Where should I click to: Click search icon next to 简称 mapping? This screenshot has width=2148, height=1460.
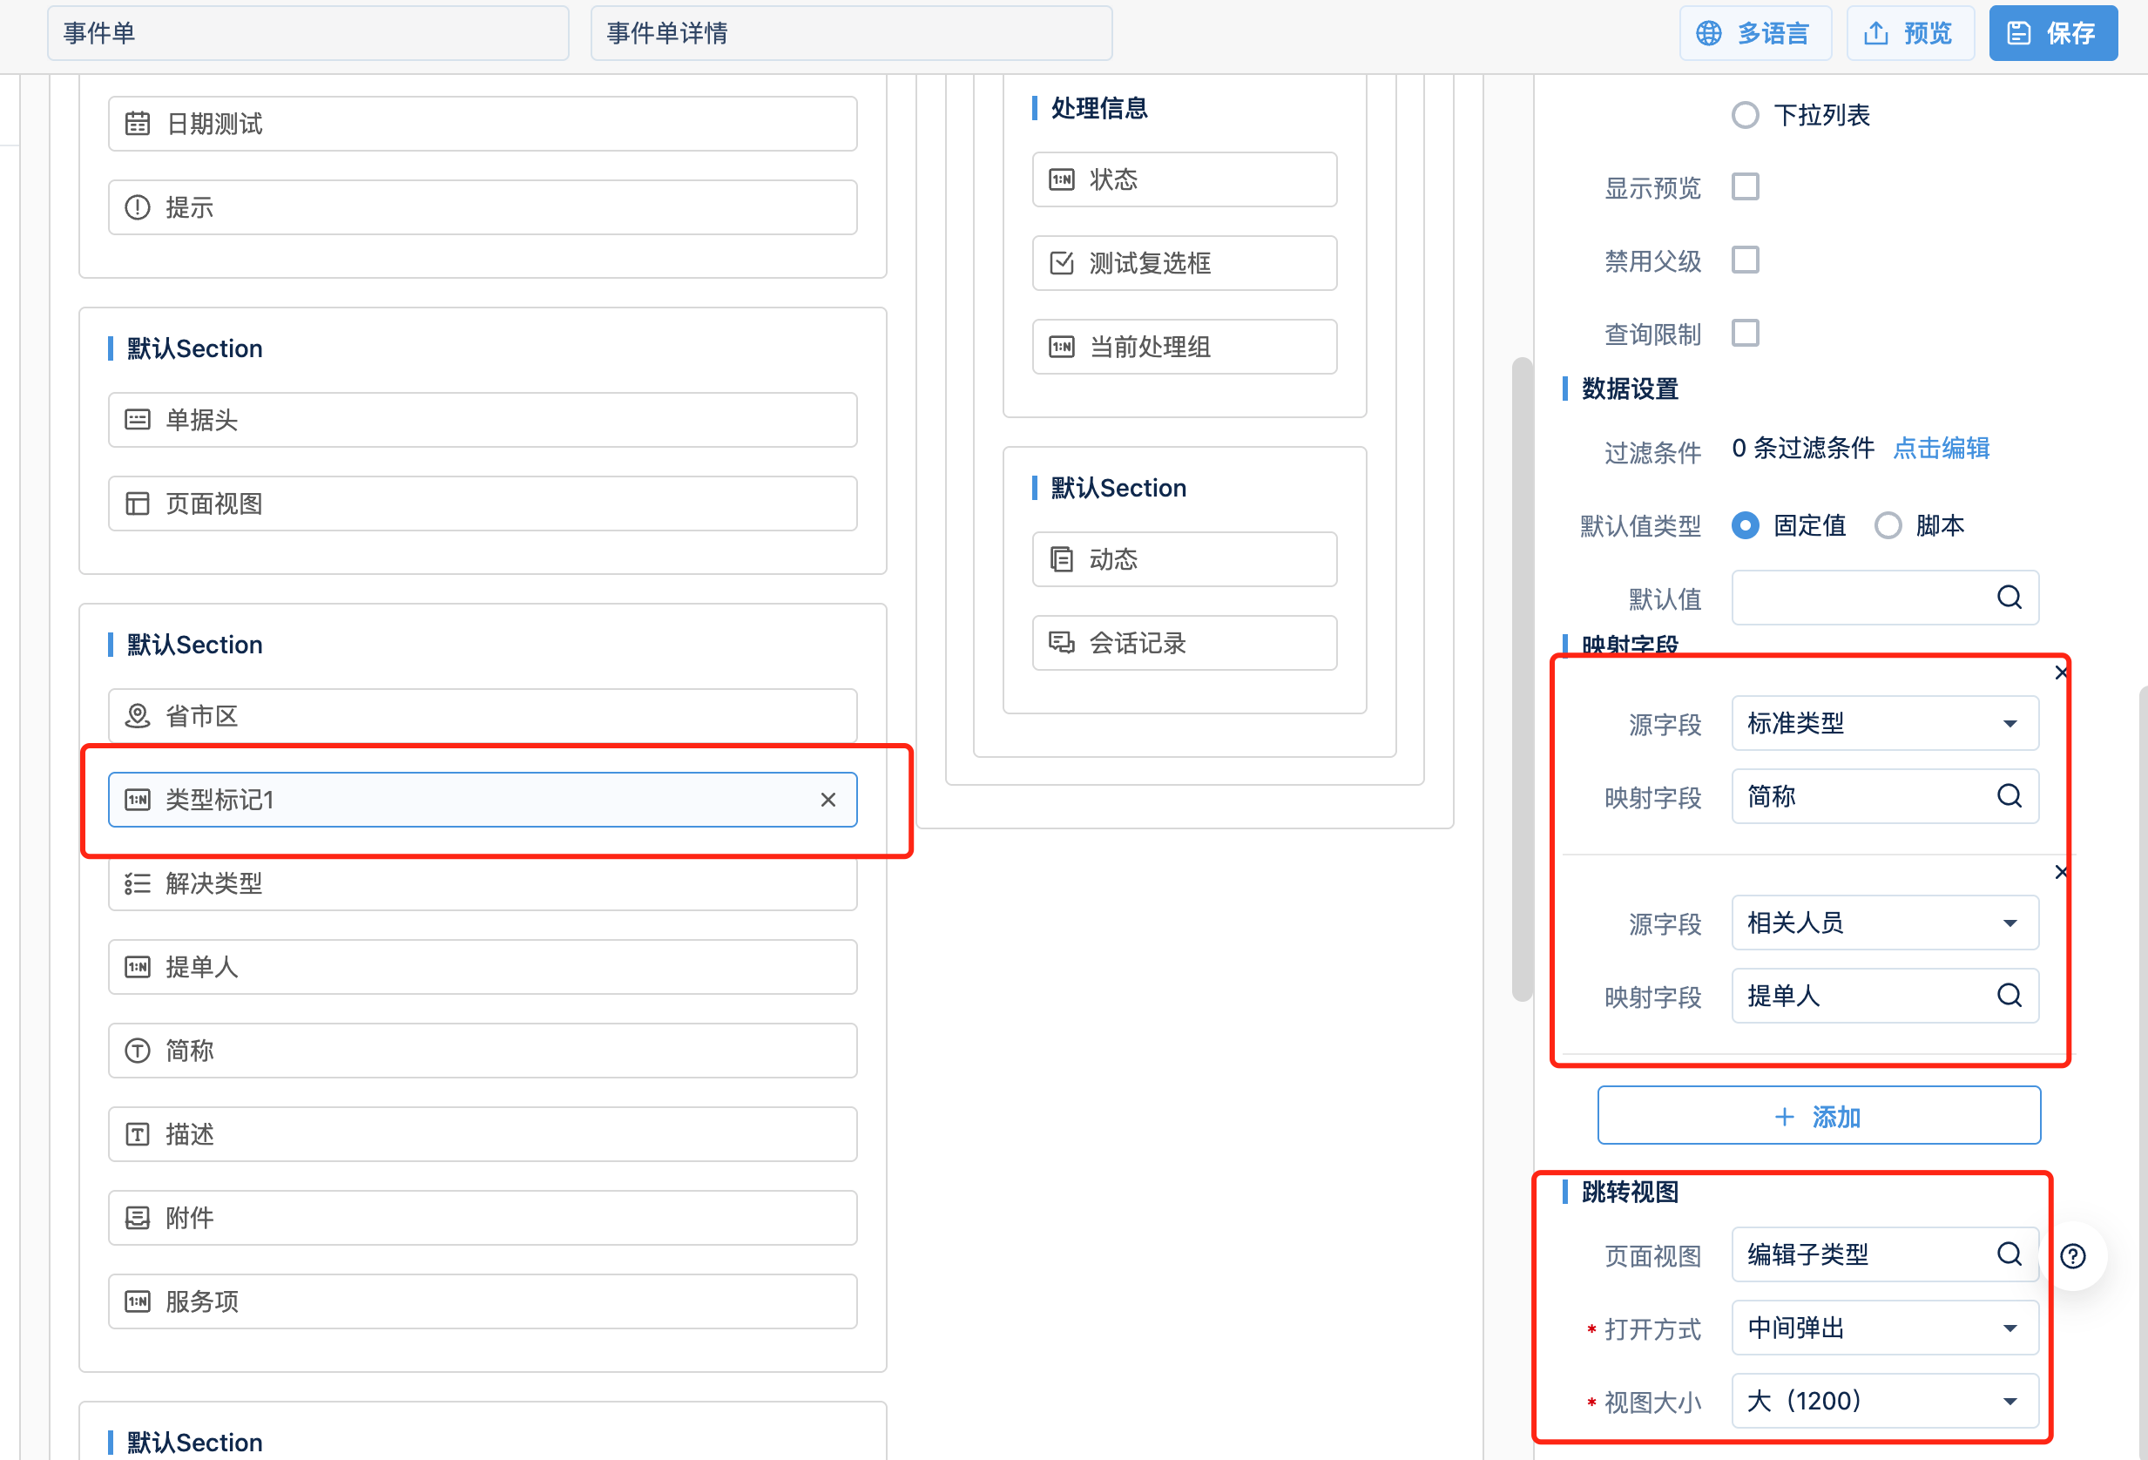point(2009,795)
